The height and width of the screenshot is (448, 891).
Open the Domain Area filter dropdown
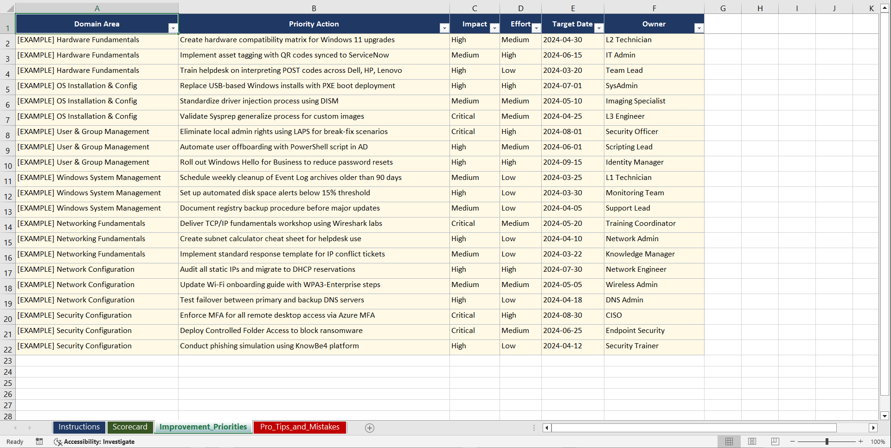[x=174, y=28]
